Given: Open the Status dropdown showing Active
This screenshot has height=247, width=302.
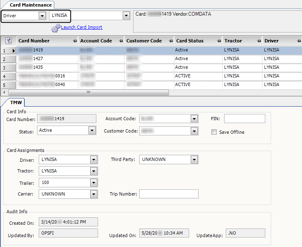Looking at the screenshot, I should coord(92,130).
